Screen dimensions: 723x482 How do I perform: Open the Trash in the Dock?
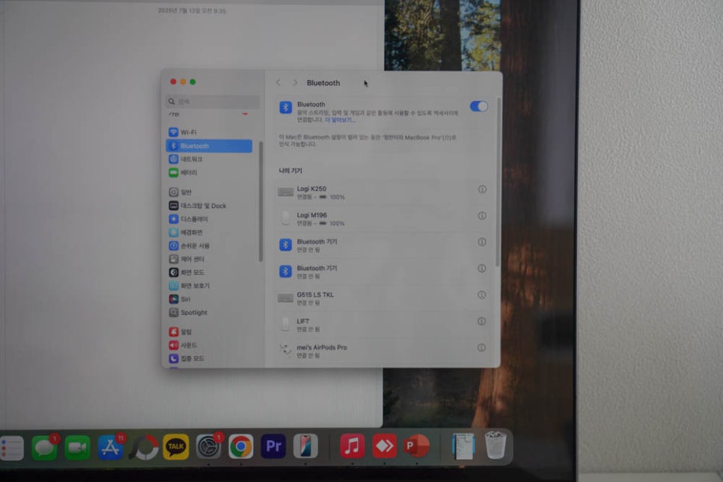tap(495, 445)
